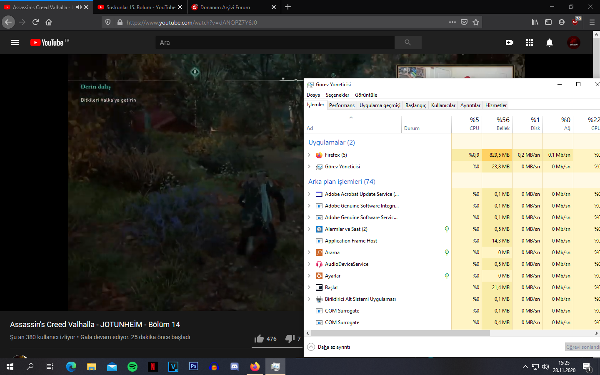Expand the Arama process row
The image size is (600, 375).
[x=309, y=252]
